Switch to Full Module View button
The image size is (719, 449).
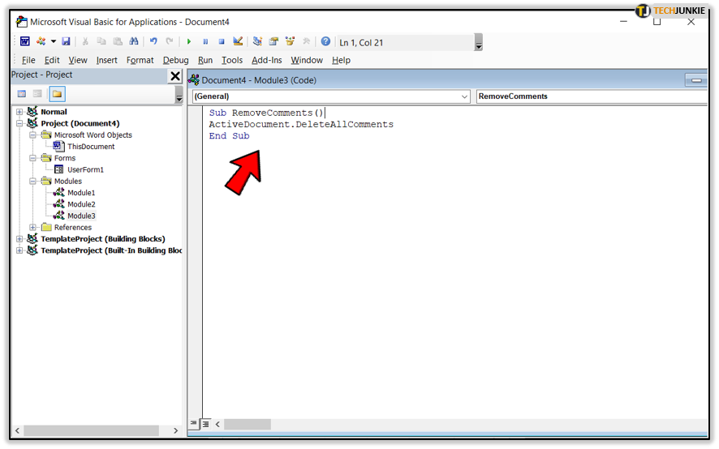[x=205, y=424]
